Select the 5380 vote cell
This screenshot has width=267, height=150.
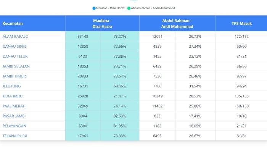click(x=83, y=126)
